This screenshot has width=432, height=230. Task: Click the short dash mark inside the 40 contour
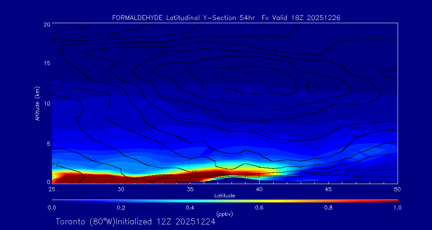[x=248, y=73]
